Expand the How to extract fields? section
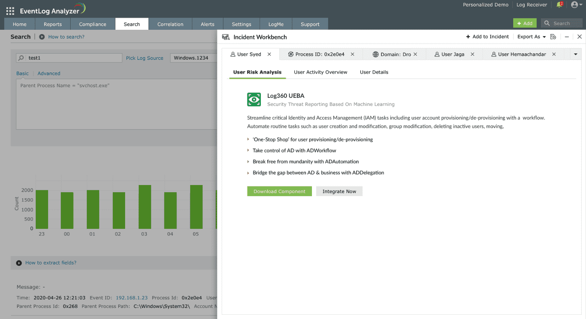Viewport: 586px width, 319px height. [19, 263]
